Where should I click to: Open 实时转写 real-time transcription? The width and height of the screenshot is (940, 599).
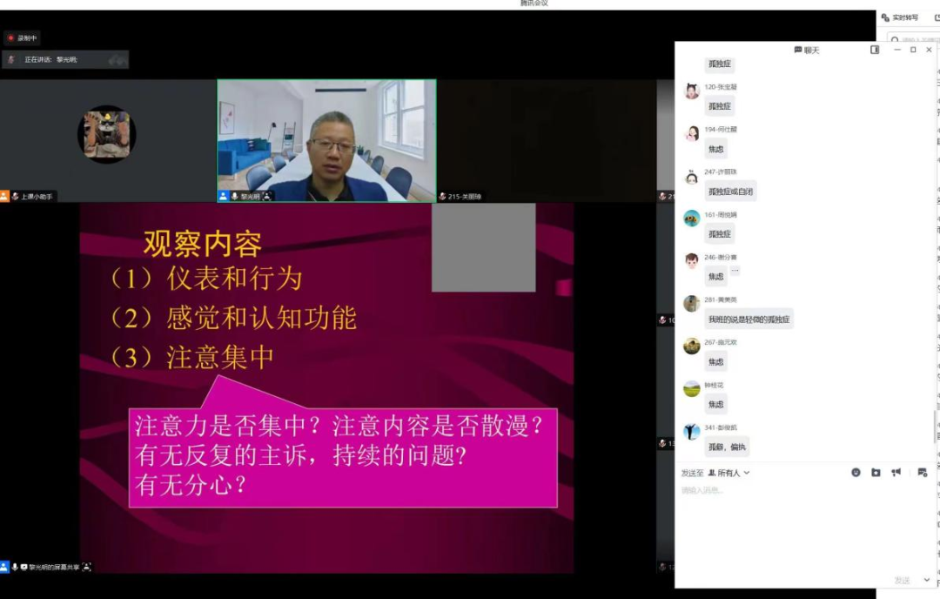pos(901,16)
